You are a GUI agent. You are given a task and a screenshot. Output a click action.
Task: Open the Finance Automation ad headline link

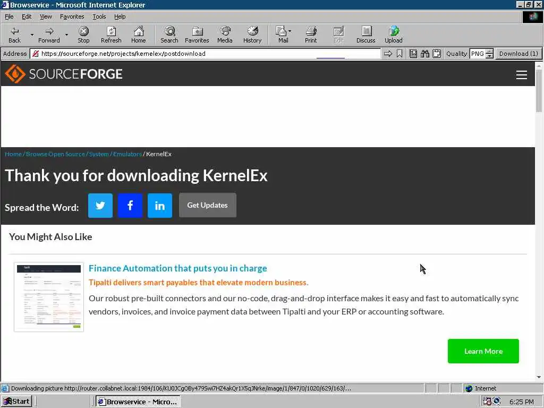pos(177,268)
